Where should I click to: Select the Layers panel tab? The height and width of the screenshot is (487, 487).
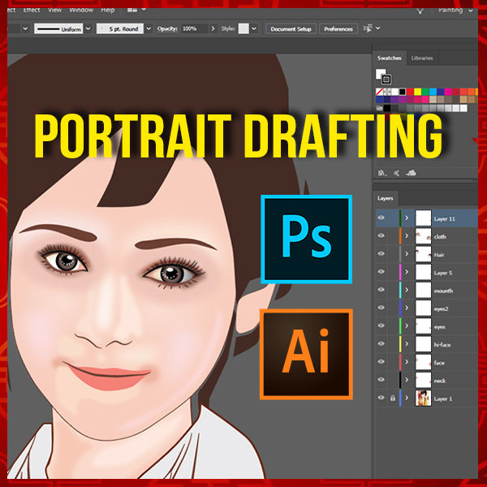[x=386, y=198]
